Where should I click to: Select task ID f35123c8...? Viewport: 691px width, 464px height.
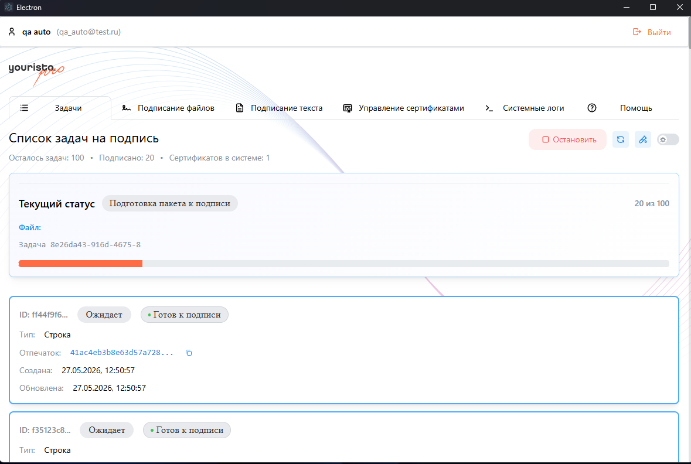pos(45,430)
